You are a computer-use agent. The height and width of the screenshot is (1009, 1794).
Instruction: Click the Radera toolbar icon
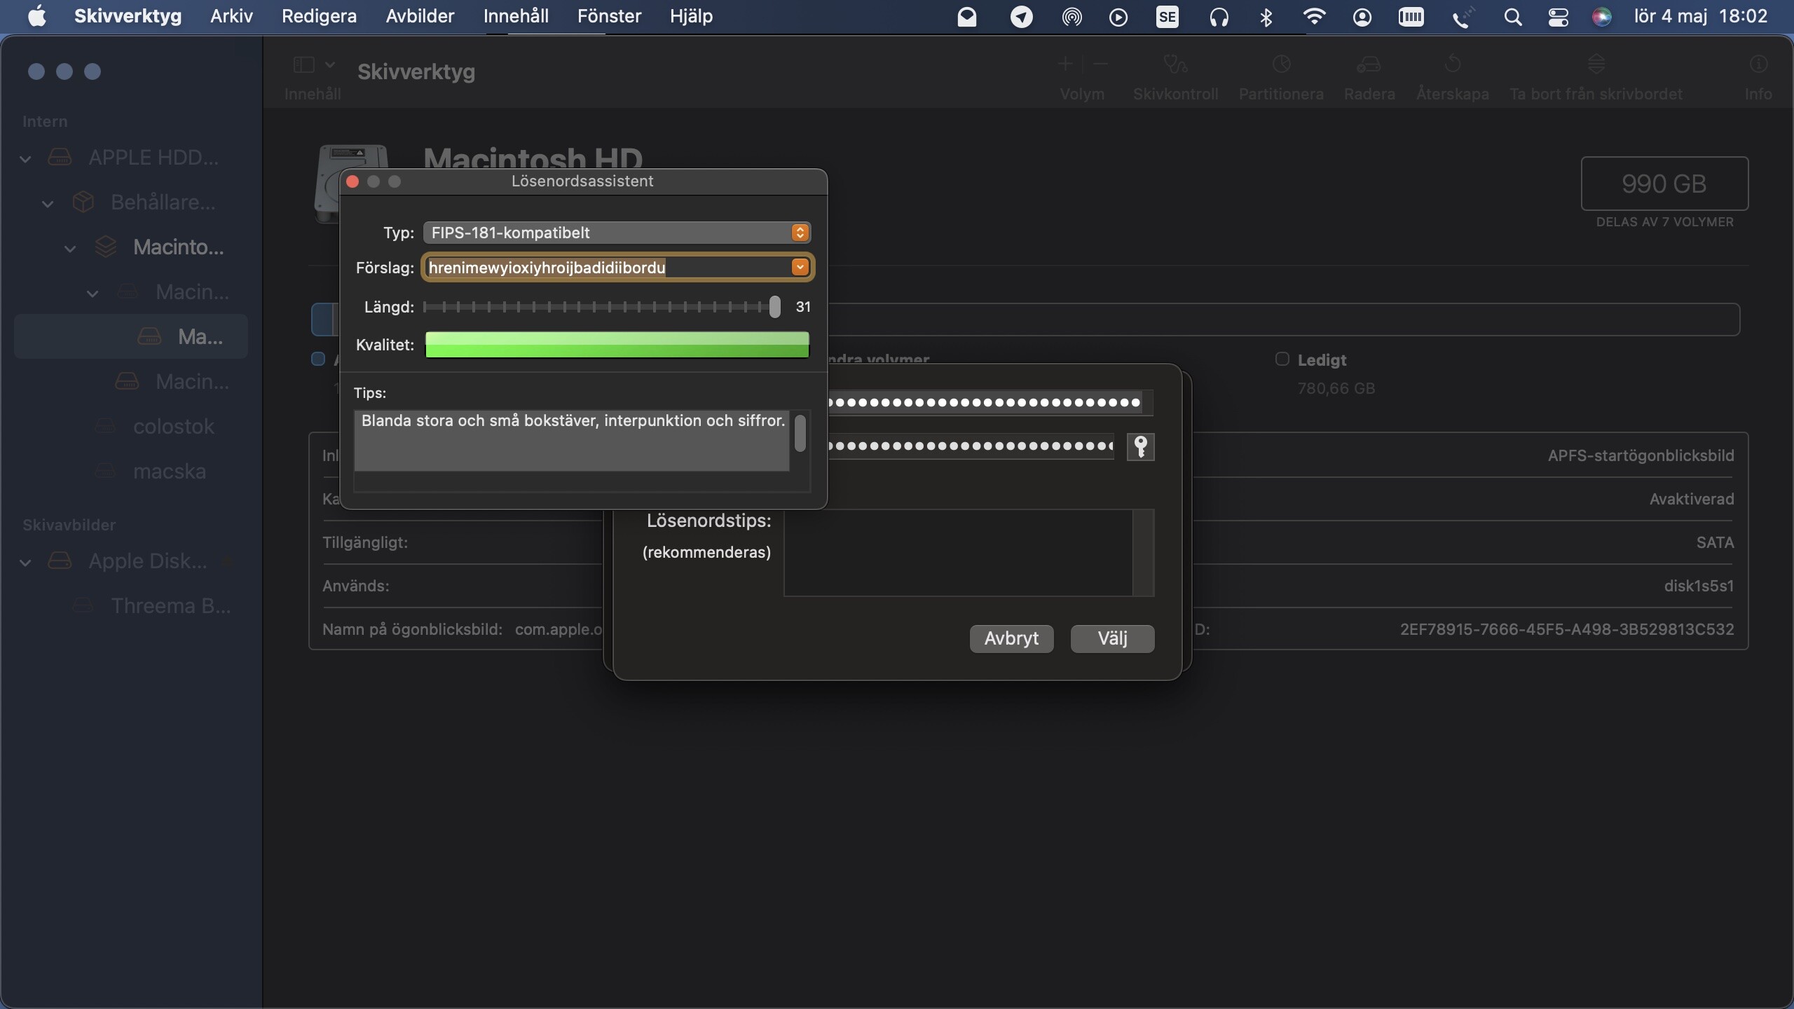click(x=1369, y=64)
